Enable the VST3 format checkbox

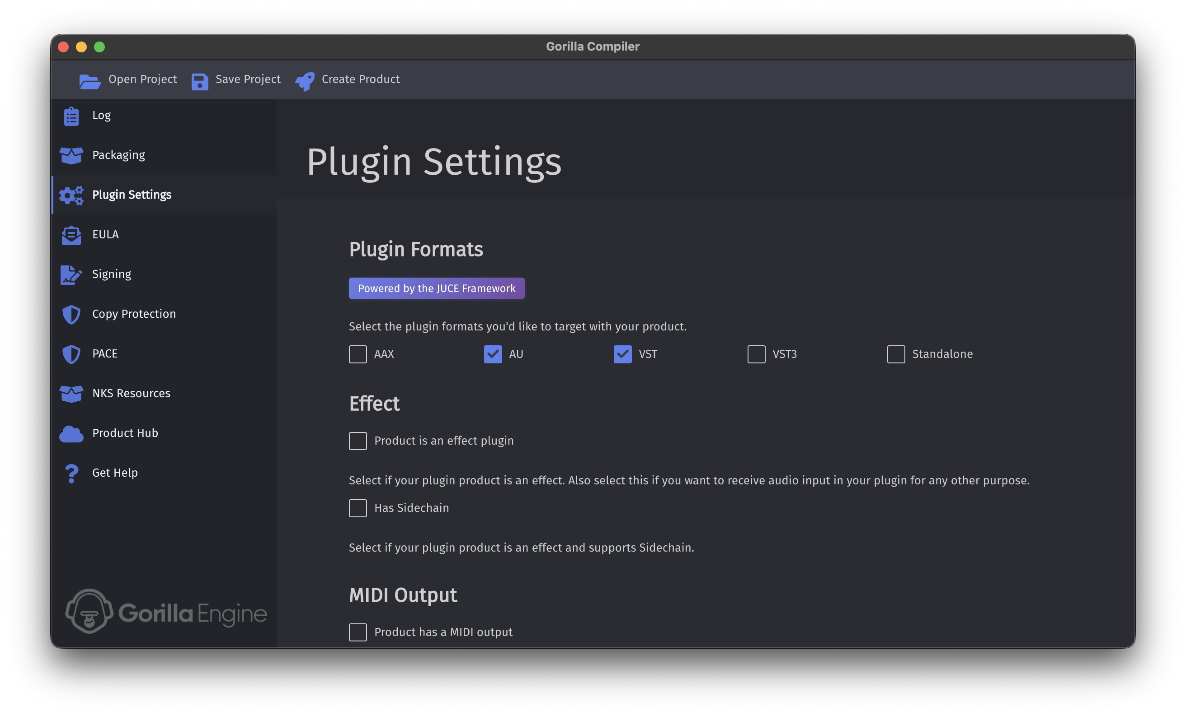pyautogui.click(x=756, y=354)
